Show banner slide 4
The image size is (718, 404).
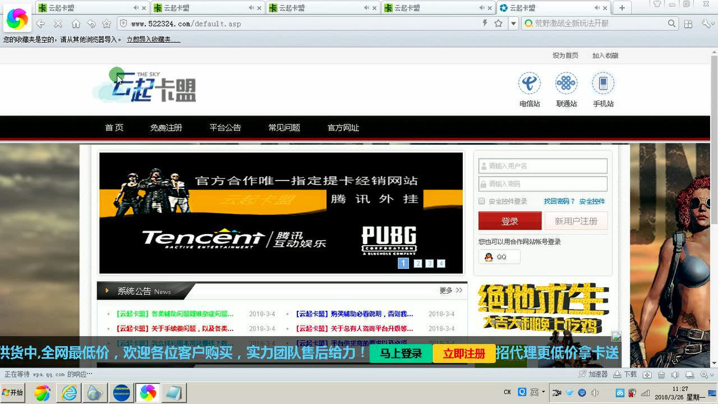[441, 263]
